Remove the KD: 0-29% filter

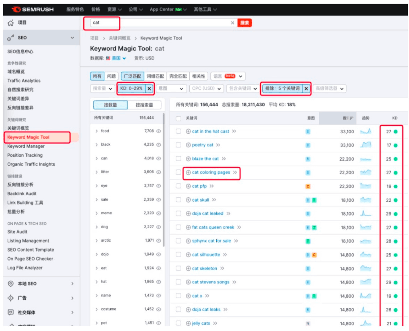click(x=150, y=89)
